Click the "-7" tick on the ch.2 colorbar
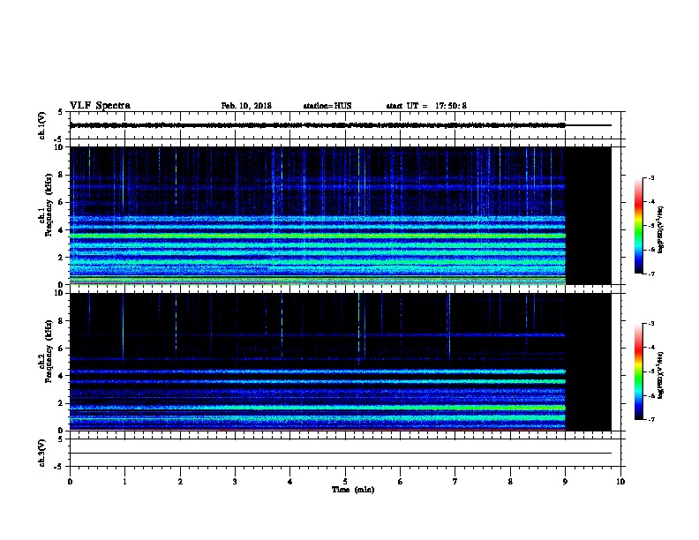The height and width of the screenshot is (540, 699). [x=650, y=420]
